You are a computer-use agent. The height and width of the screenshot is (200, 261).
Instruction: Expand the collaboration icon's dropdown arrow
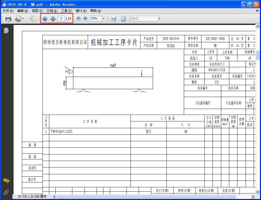23,18
